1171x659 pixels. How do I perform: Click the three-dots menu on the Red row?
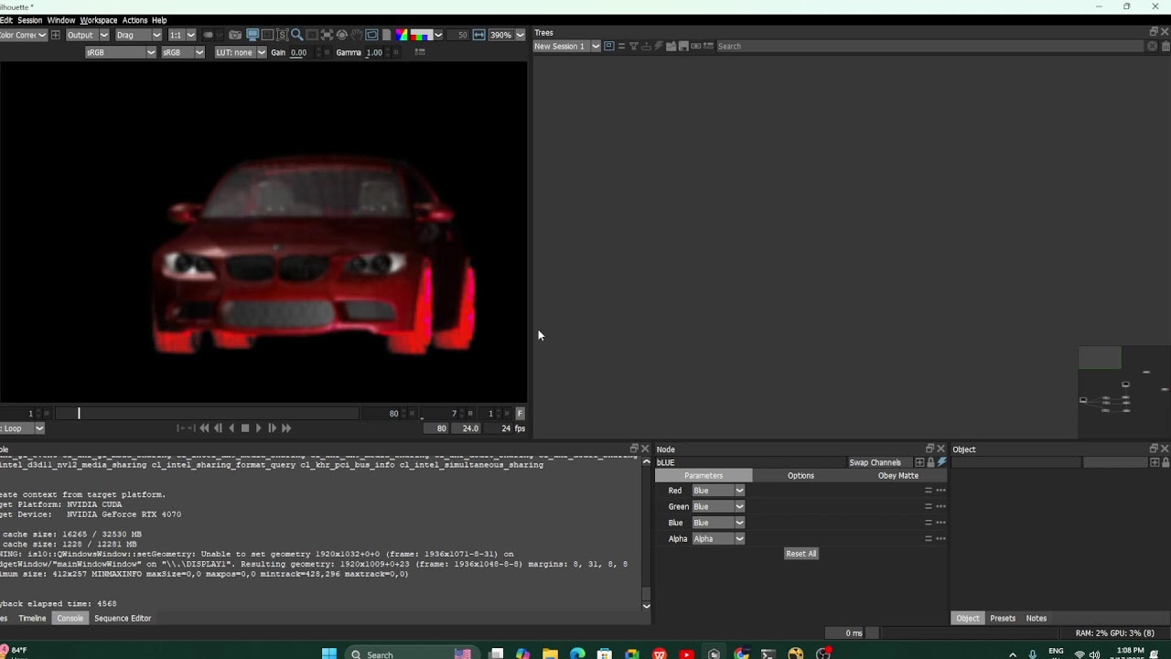coord(940,491)
